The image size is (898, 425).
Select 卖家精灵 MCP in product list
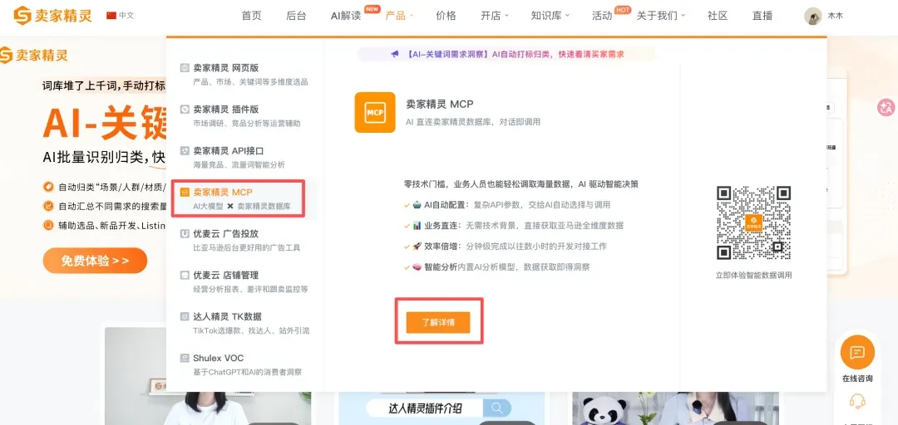click(x=239, y=198)
